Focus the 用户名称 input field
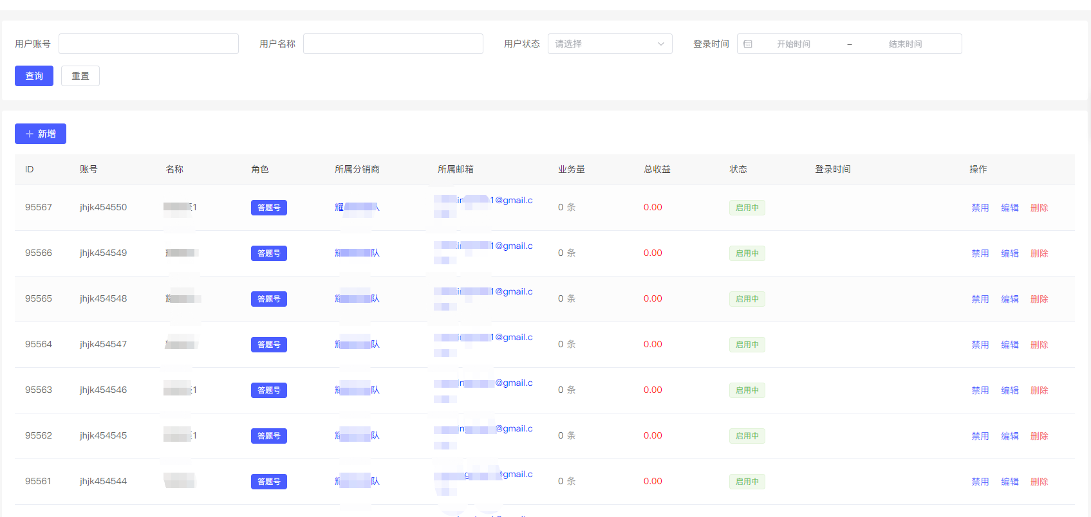 [393, 44]
